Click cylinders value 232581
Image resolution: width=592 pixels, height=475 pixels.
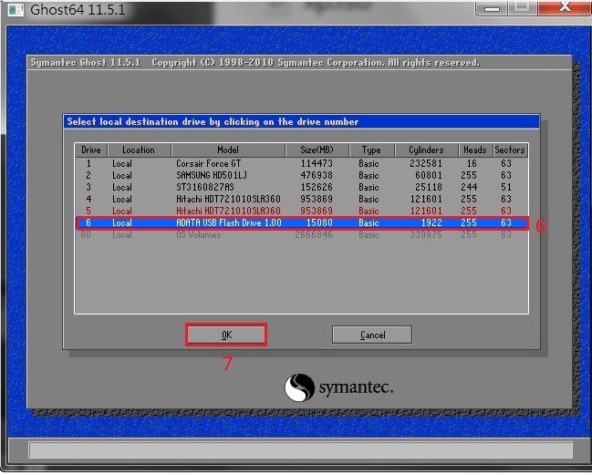426,163
